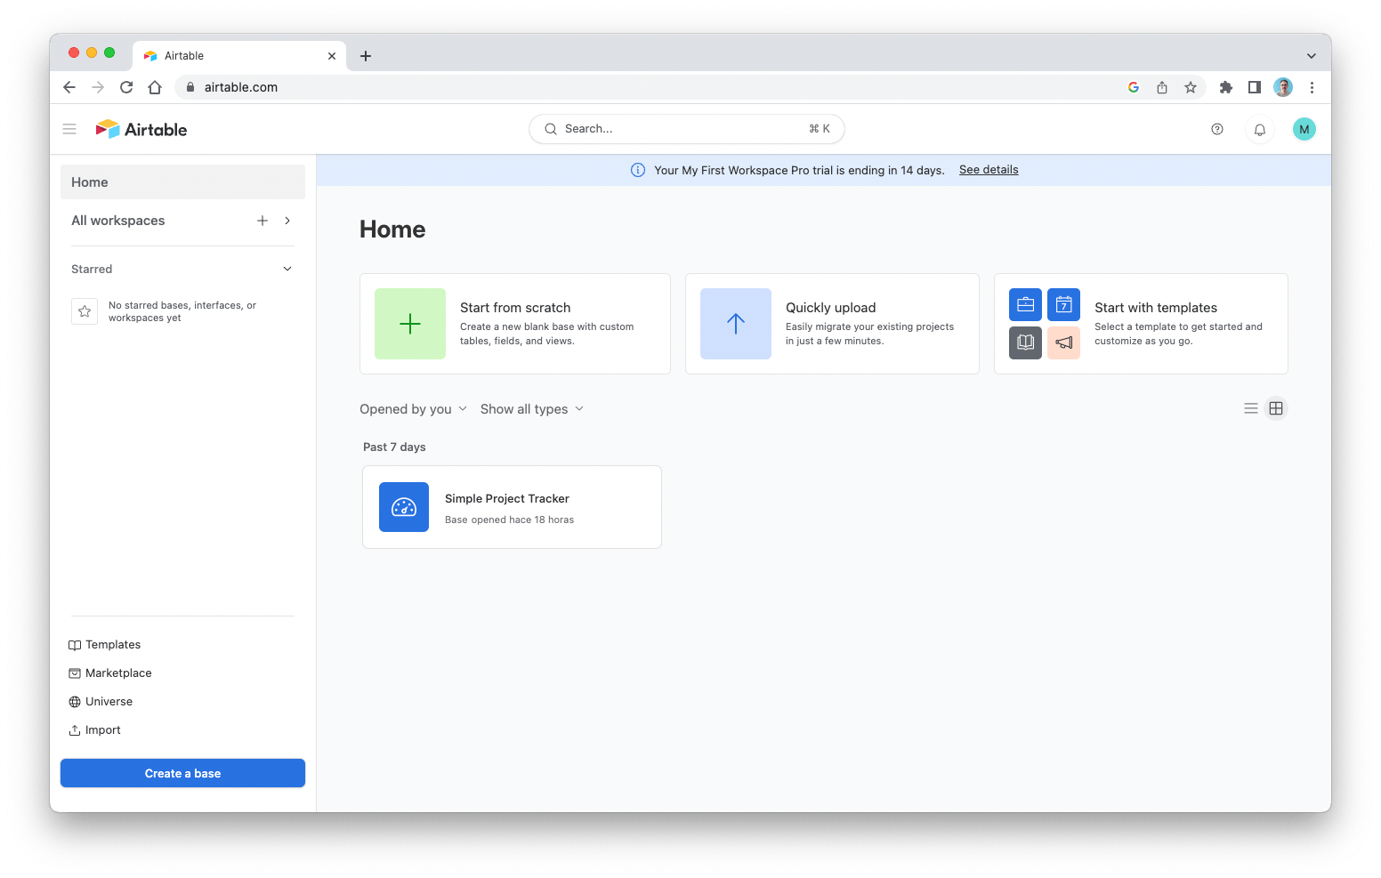
Task: Select the grid view layout icon
Action: [x=1276, y=407]
